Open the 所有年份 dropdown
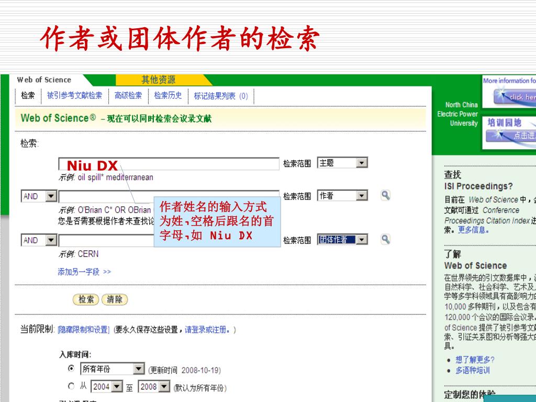 113,369
